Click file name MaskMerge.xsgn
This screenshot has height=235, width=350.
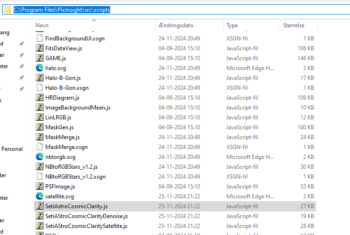click(x=67, y=147)
